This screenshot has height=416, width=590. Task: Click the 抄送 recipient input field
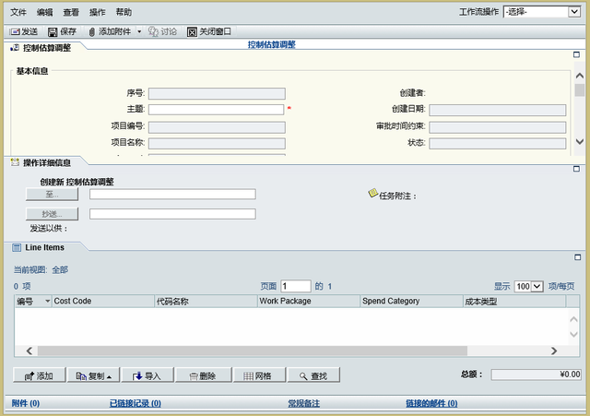(x=172, y=214)
